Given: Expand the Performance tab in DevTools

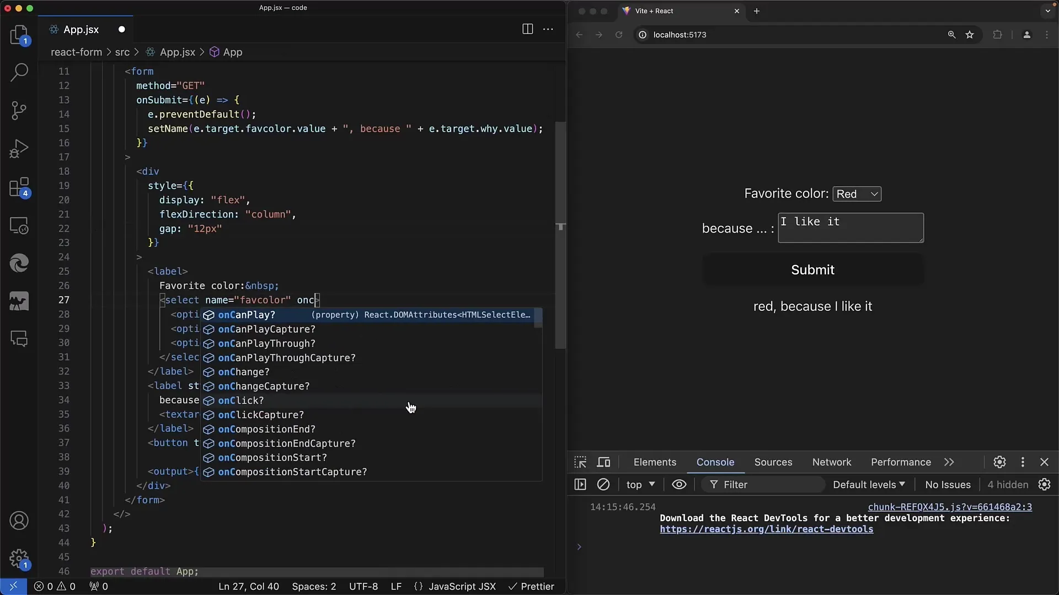Looking at the screenshot, I should [901, 461].
